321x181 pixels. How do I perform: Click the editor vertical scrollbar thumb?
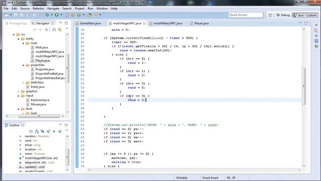tap(304, 86)
